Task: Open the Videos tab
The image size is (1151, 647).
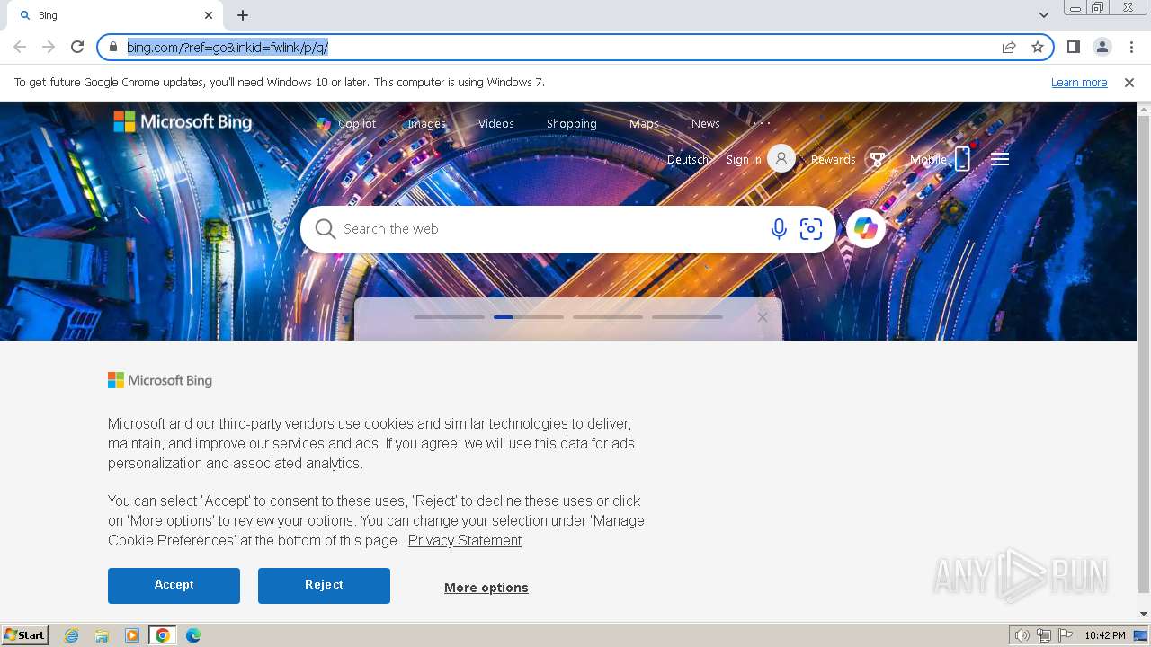Action: point(495,124)
